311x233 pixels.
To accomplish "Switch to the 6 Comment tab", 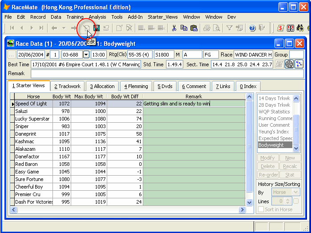I will coord(194,86).
